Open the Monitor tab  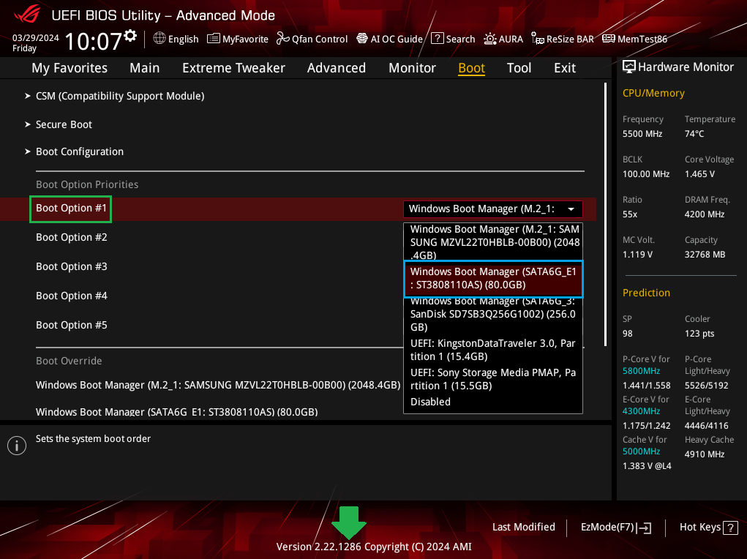[412, 67]
